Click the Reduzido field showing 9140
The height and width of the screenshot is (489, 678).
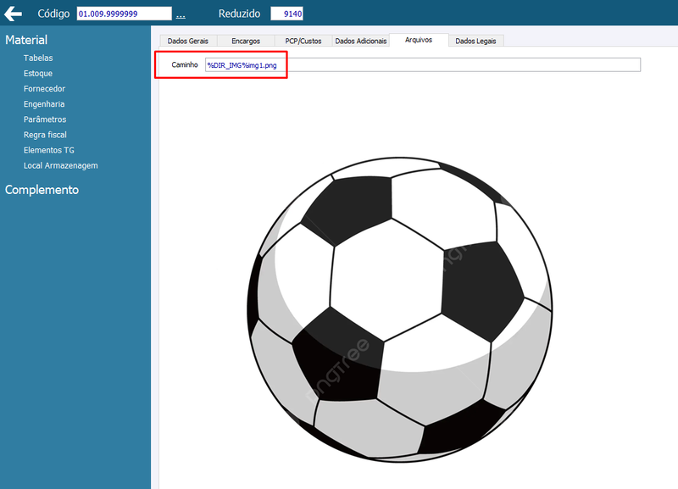[286, 14]
